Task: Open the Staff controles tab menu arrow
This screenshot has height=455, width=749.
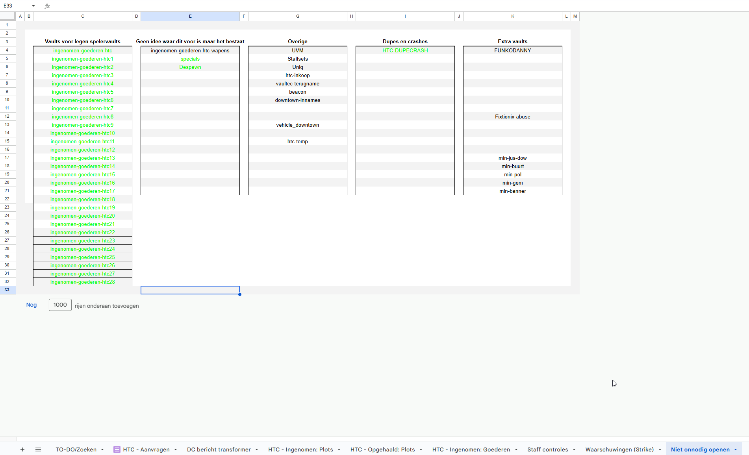Action: (574, 449)
